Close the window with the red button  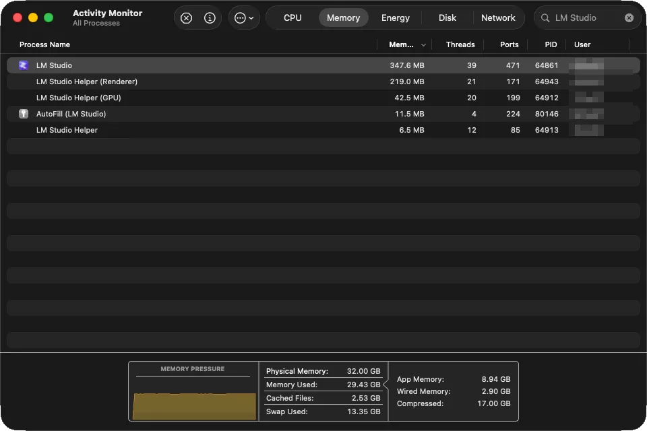pyautogui.click(x=18, y=18)
